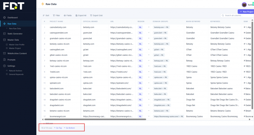Click the https://1rednl.com/ URL cell
This screenshot has height=135, width=254.
(119, 72)
